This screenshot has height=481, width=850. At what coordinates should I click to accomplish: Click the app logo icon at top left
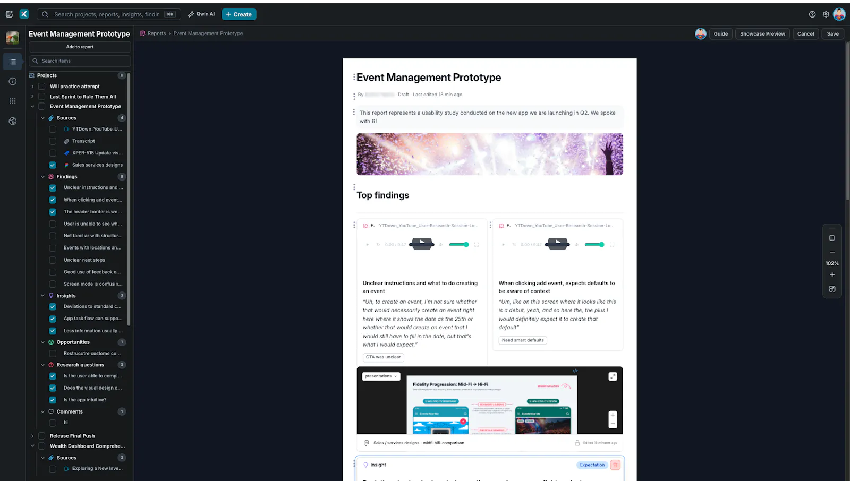[x=24, y=14]
